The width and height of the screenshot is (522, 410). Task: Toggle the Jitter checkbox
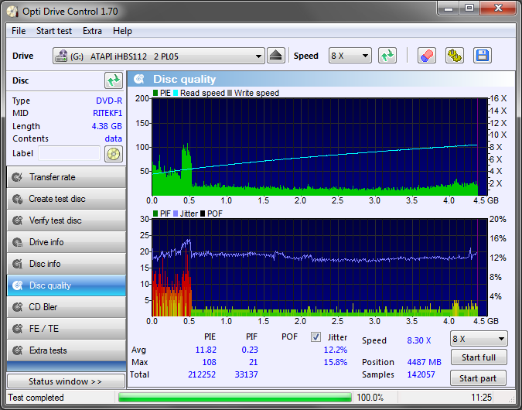316,337
